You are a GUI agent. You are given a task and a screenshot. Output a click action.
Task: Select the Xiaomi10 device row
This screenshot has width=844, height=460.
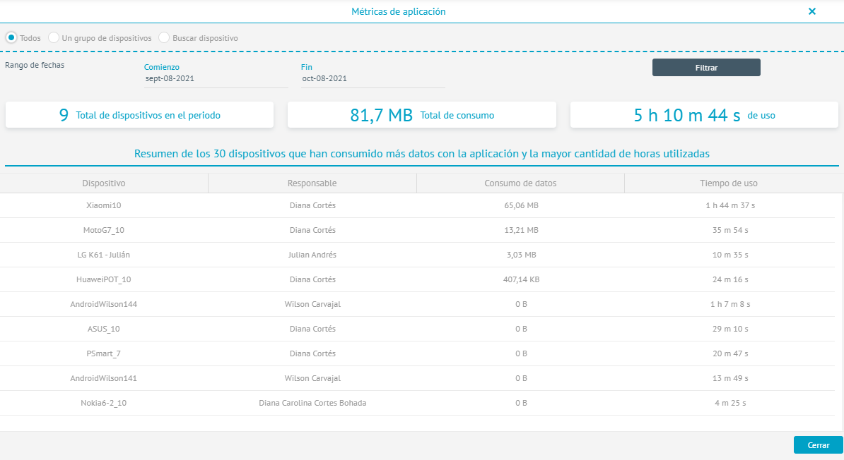417,205
